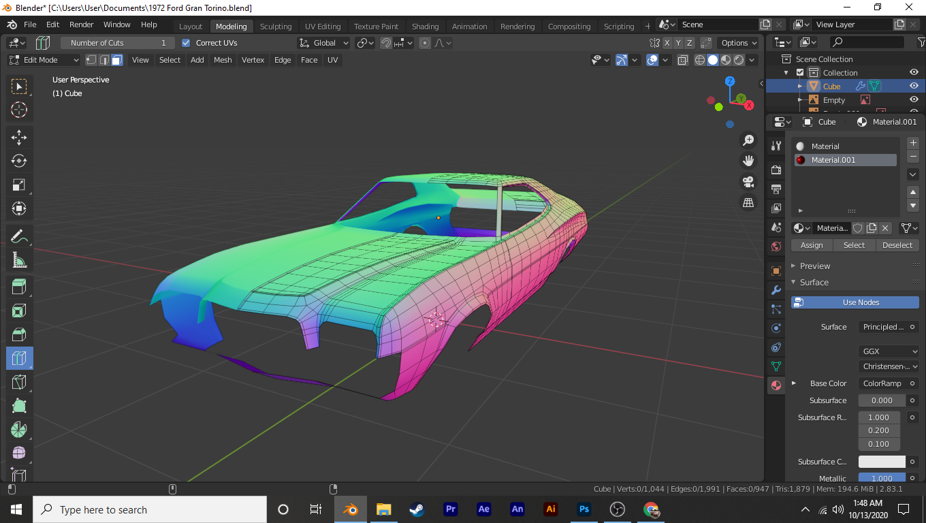Open the Sculpting workspace tab

coord(276,27)
